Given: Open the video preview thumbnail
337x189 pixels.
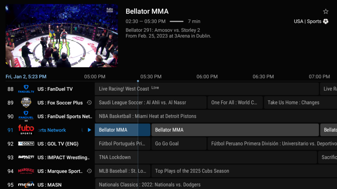Looking at the screenshot, I should click(62, 35).
